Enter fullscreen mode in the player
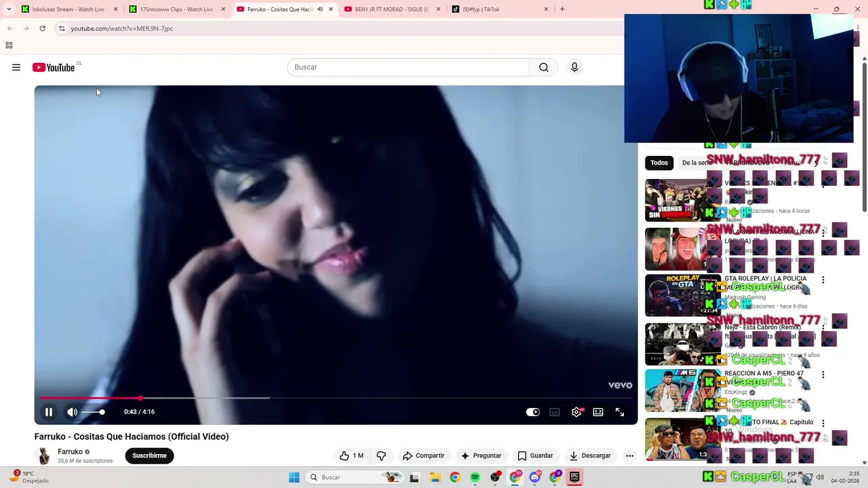The height and width of the screenshot is (488, 868). pyautogui.click(x=620, y=411)
